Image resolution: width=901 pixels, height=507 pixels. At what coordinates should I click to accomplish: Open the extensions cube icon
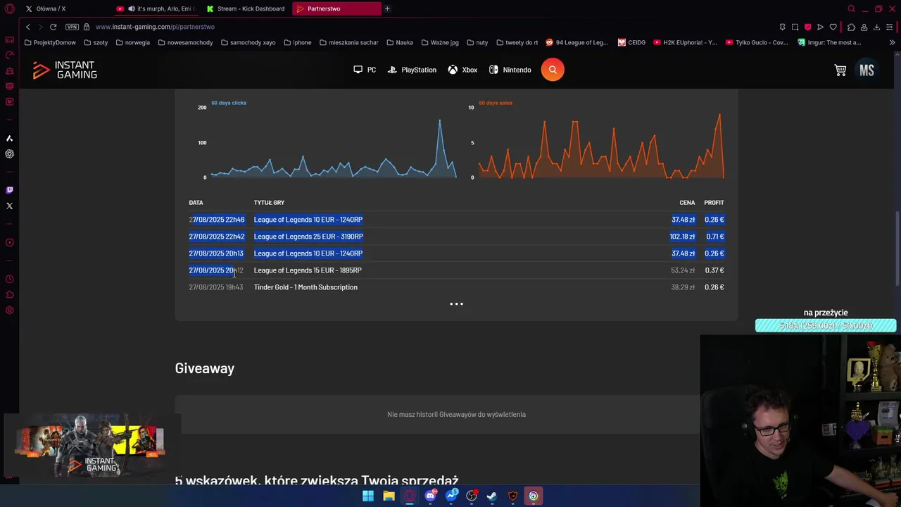click(851, 27)
